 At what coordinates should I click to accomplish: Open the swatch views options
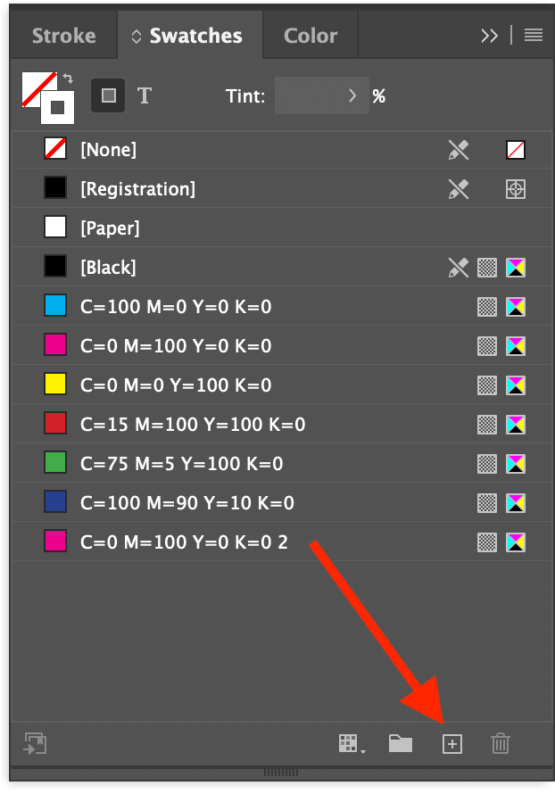[348, 743]
